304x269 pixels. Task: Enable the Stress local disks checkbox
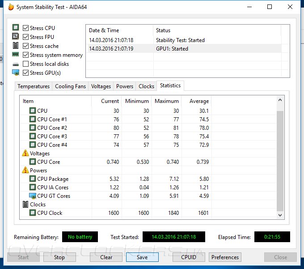(x=25, y=64)
